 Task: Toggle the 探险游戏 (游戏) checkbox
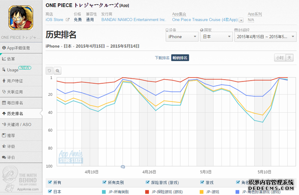(148, 182)
